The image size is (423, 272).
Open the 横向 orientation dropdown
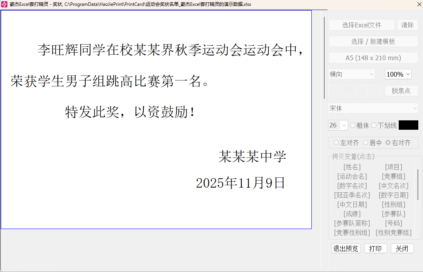click(351, 74)
